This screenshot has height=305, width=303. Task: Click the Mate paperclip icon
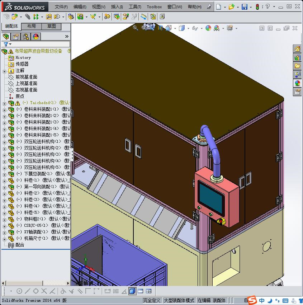pos(28,17)
